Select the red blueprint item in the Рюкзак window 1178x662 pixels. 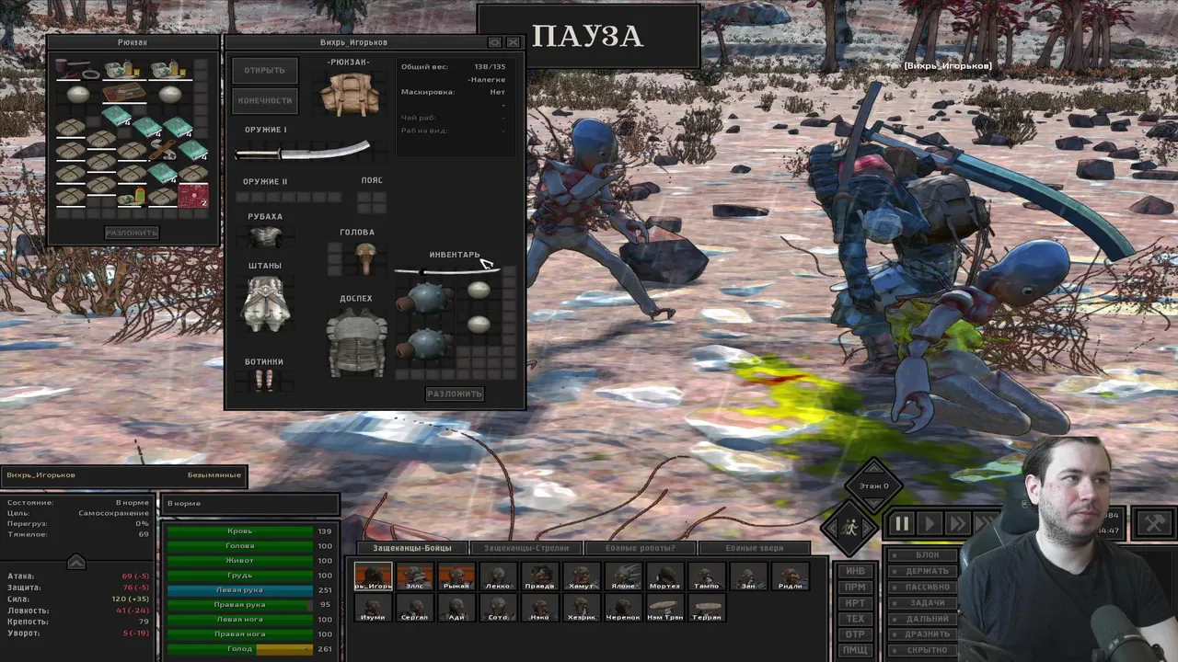pos(192,195)
